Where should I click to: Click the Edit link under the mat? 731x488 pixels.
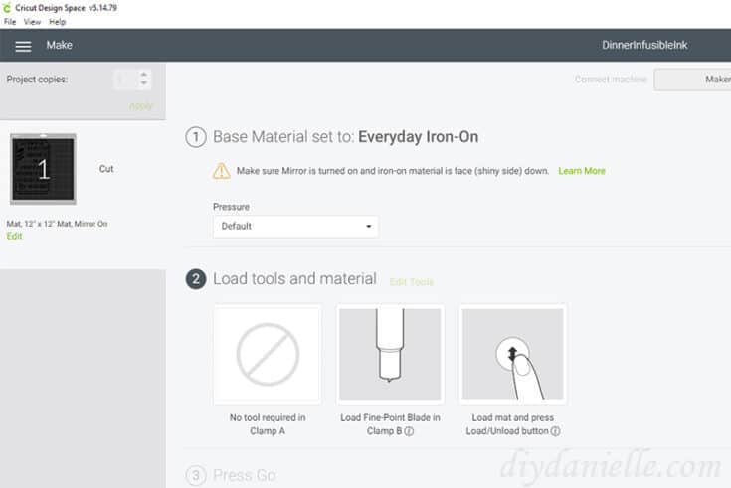(14, 236)
